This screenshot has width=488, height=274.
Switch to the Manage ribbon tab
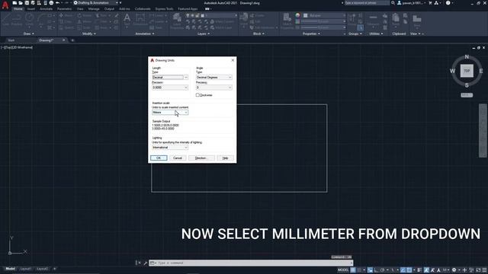[94, 9]
